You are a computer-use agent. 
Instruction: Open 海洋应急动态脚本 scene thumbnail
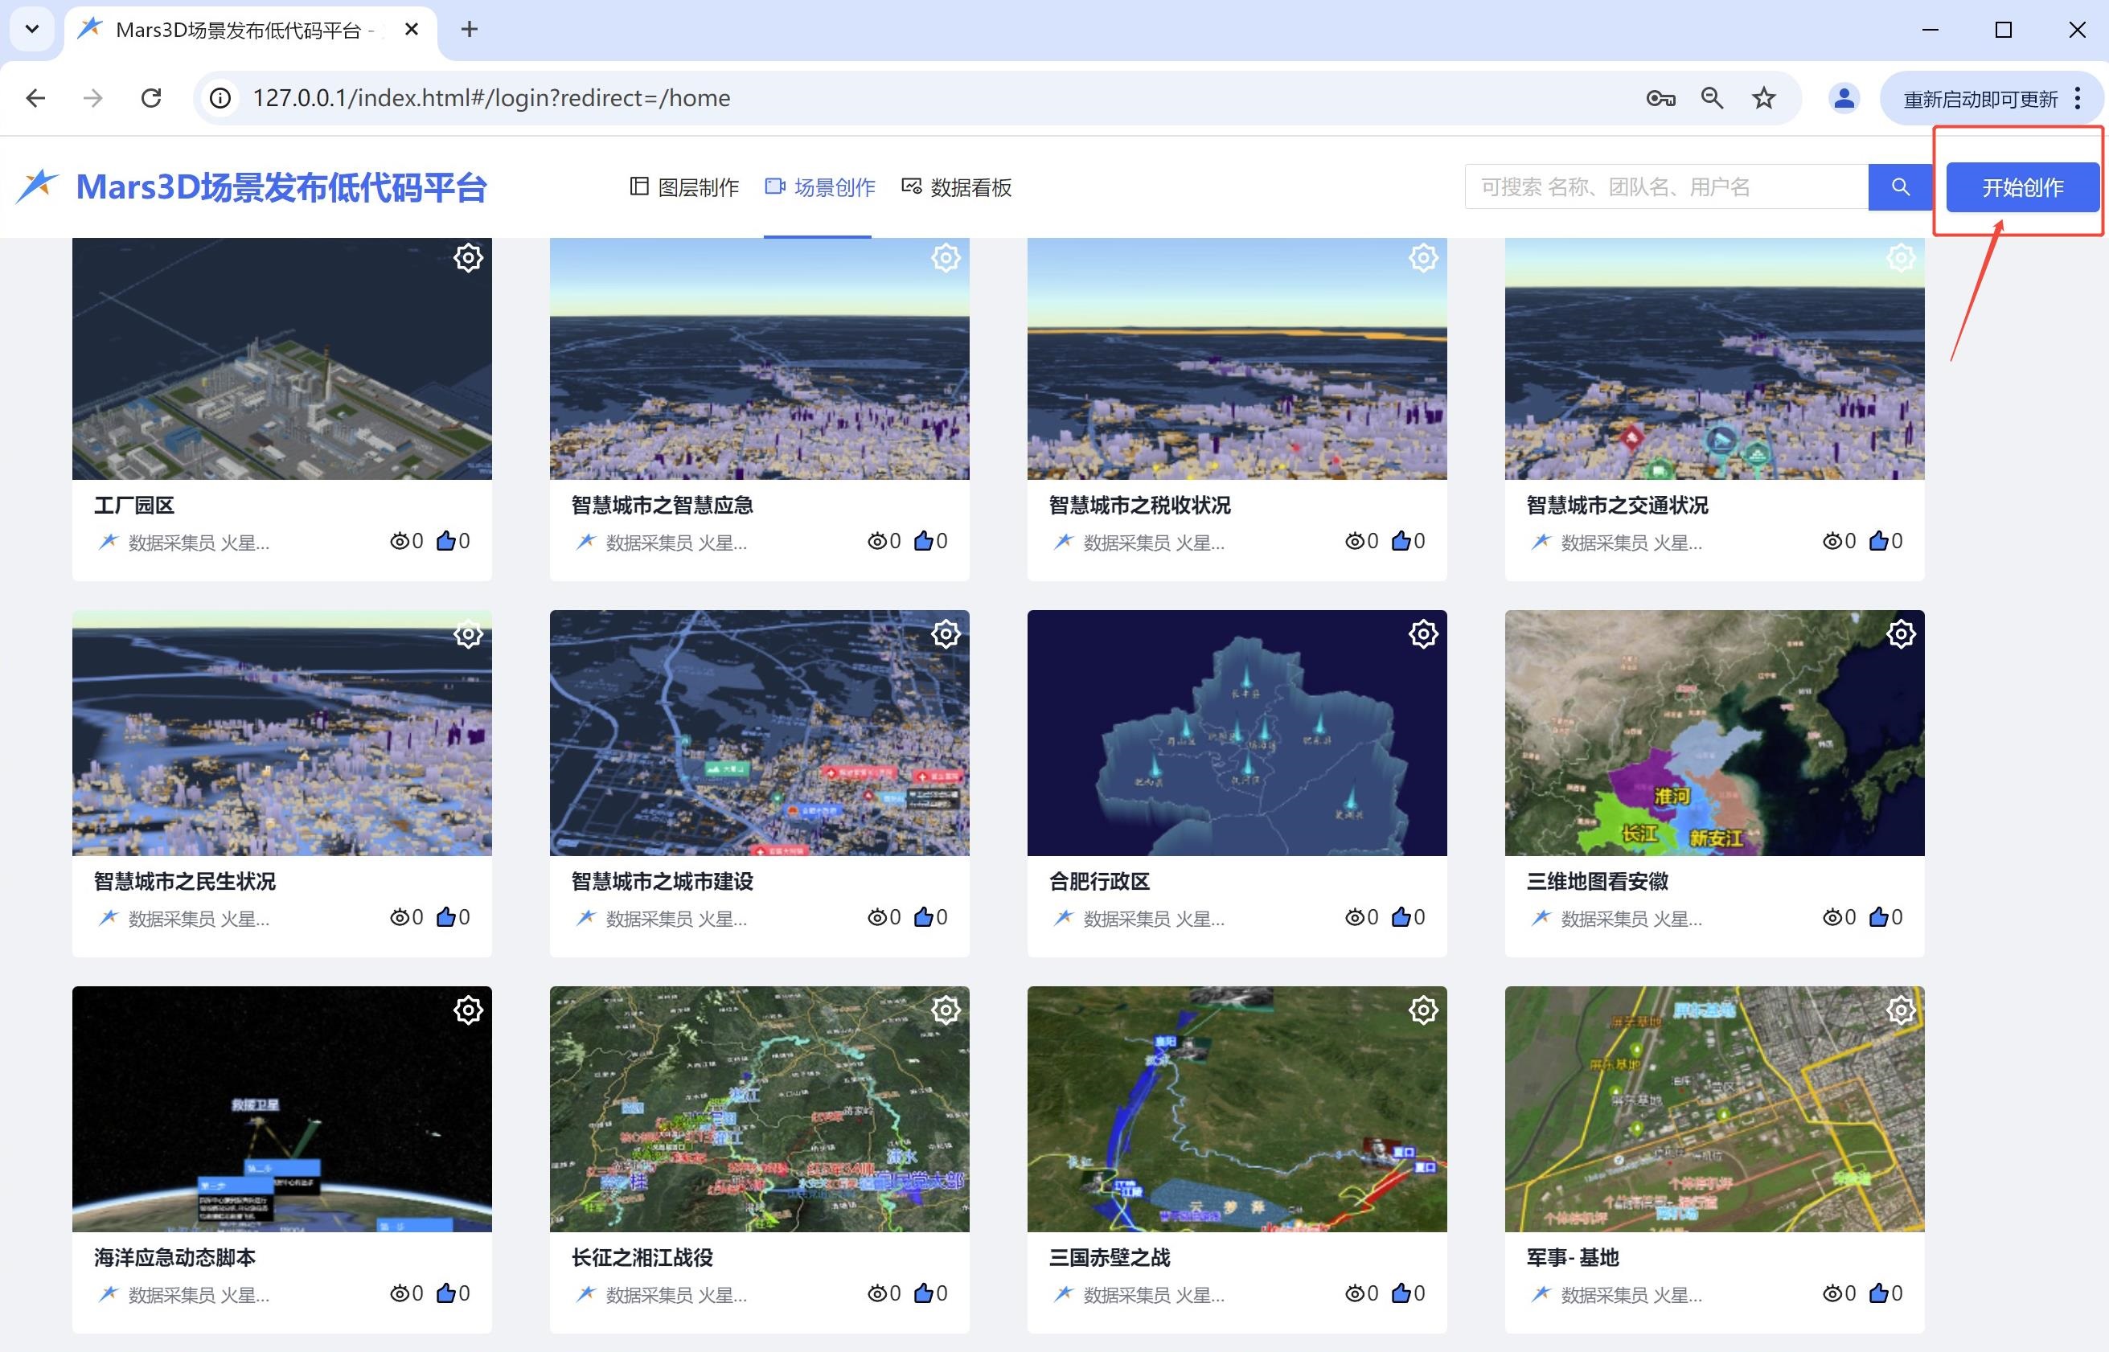coord(282,1108)
